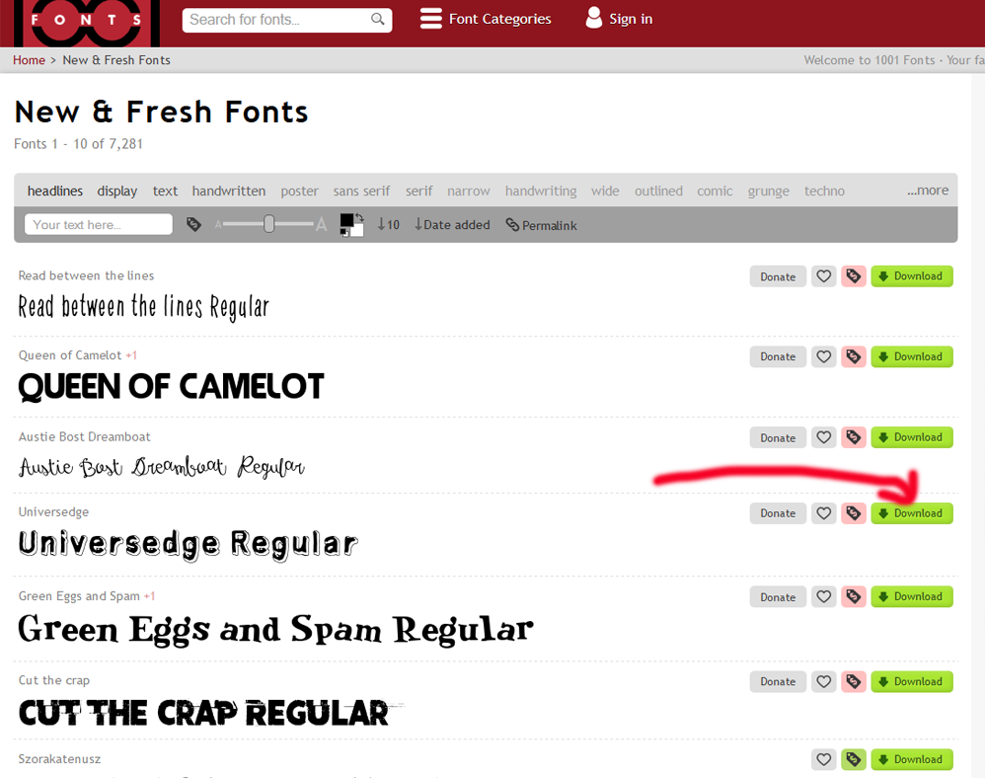The image size is (985, 778).
Task: Favorite Queen of Camelot with heart
Action: click(x=823, y=357)
